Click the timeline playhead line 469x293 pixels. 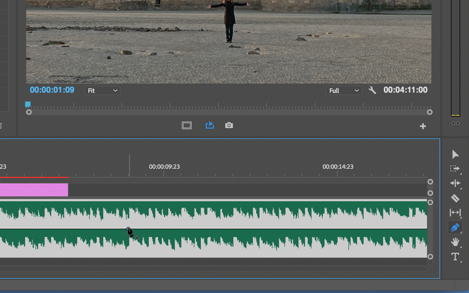click(129, 165)
